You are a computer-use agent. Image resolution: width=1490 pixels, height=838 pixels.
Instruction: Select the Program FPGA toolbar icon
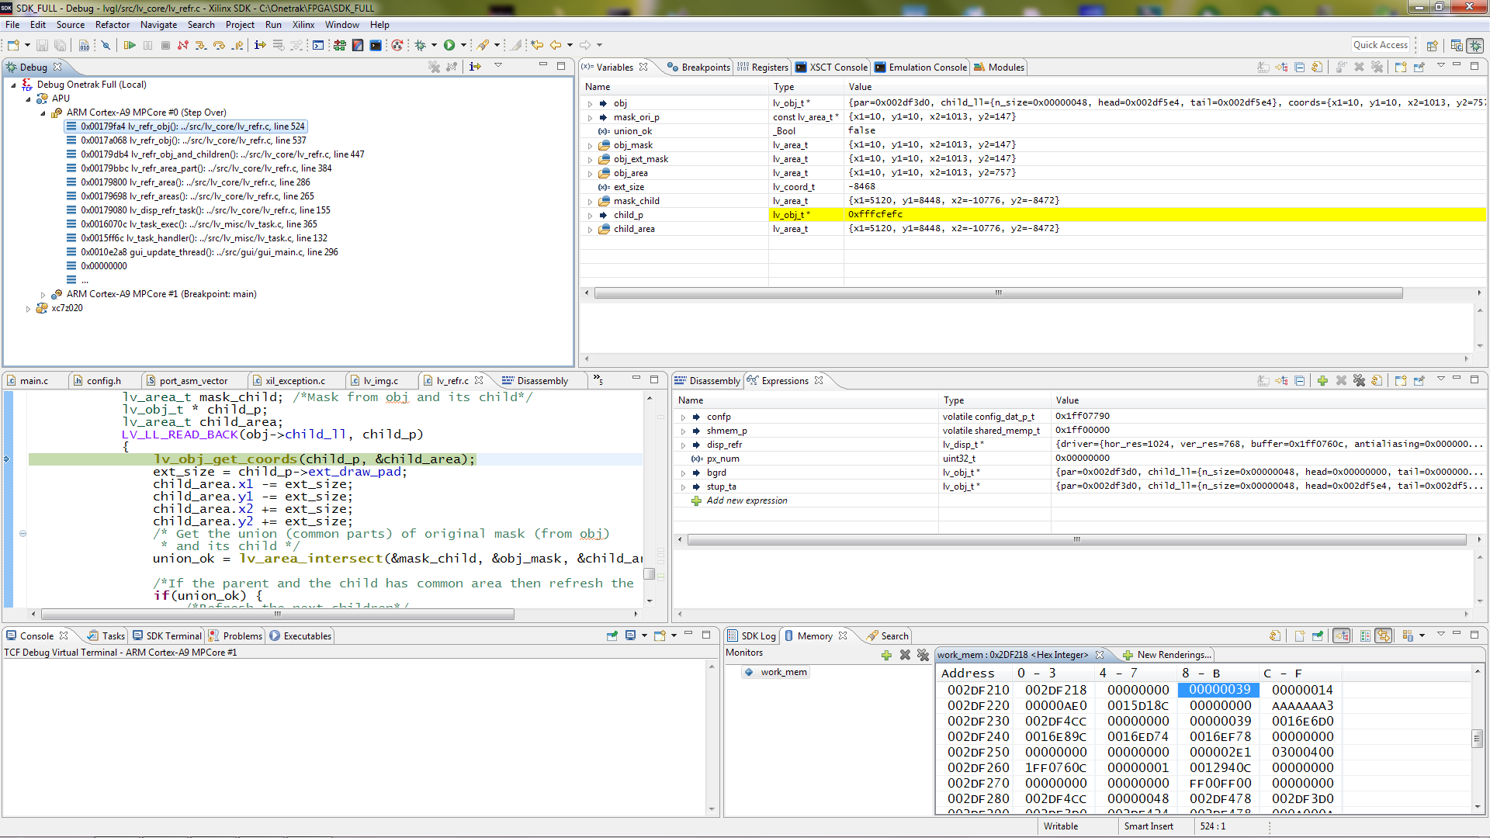point(340,45)
